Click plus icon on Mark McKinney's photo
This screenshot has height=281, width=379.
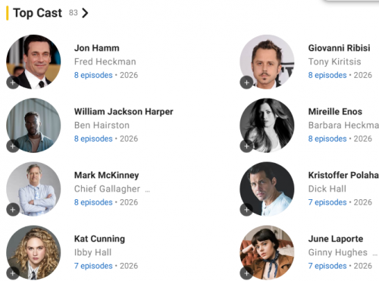tap(13, 210)
